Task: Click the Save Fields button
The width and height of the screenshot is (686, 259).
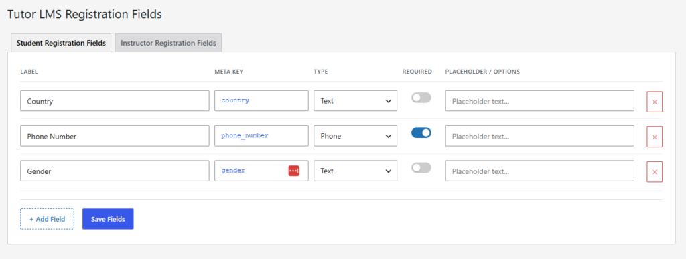Action: point(108,219)
